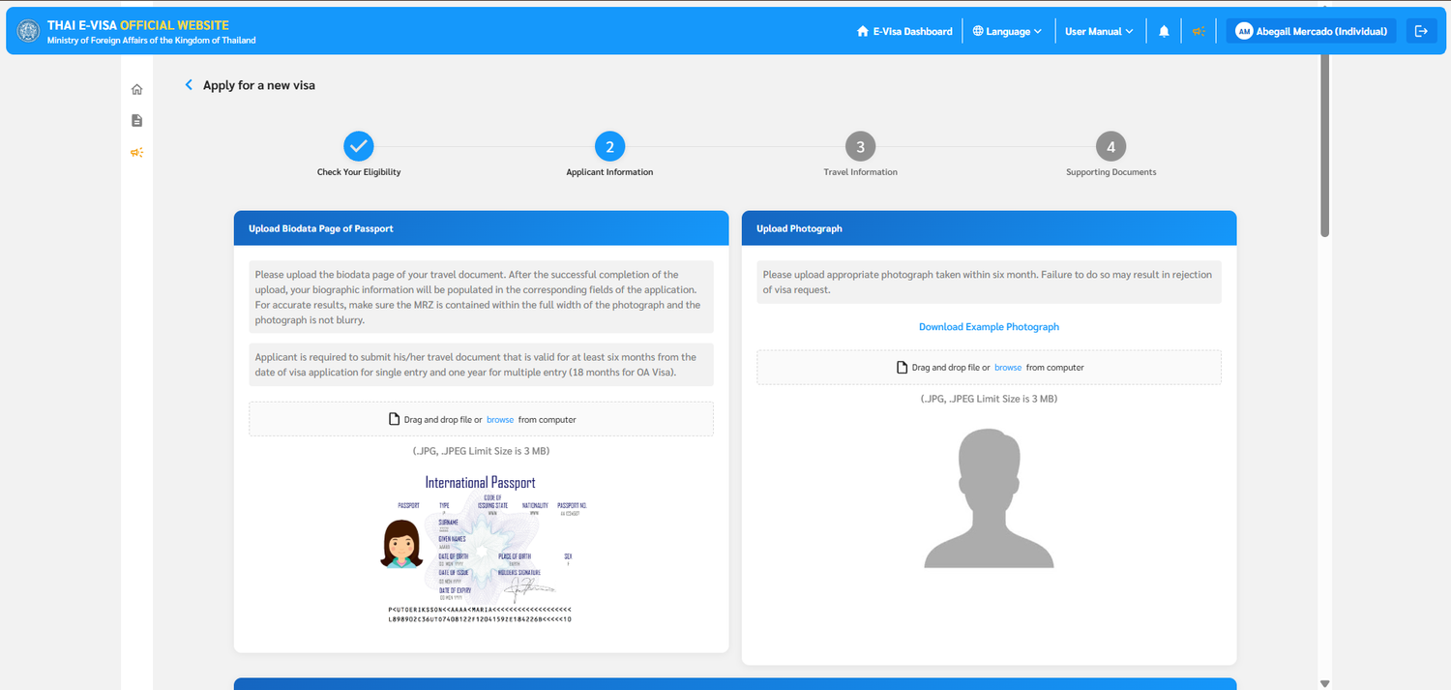This screenshot has width=1451, height=690.
Task: Go to home via the sidebar house icon
Action: click(x=137, y=89)
